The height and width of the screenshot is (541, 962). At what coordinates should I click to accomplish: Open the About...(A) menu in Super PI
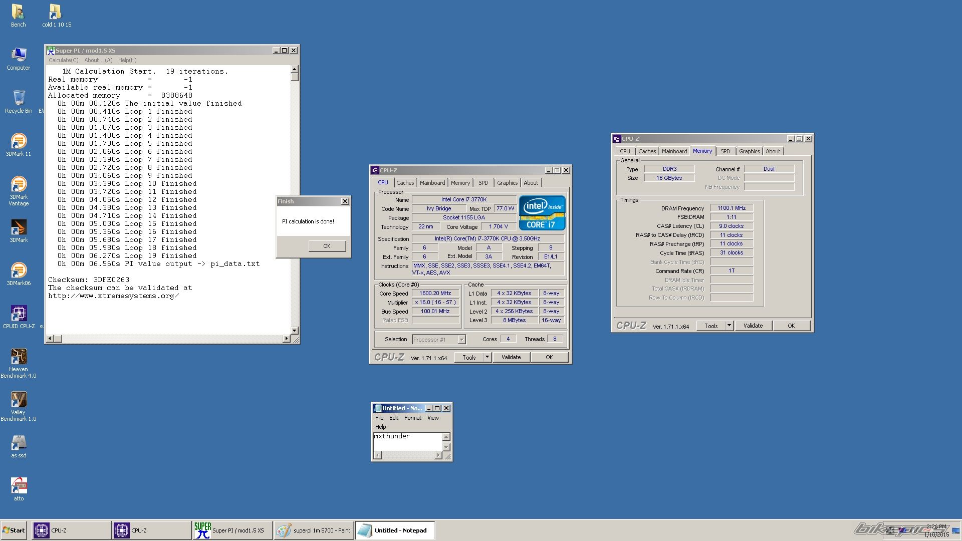pyautogui.click(x=98, y=60)
